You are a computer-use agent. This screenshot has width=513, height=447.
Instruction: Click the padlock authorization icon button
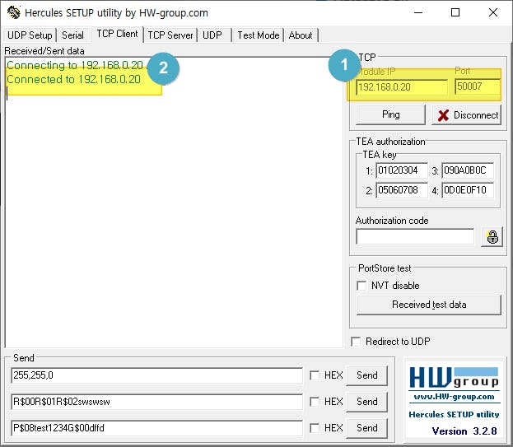492,237
